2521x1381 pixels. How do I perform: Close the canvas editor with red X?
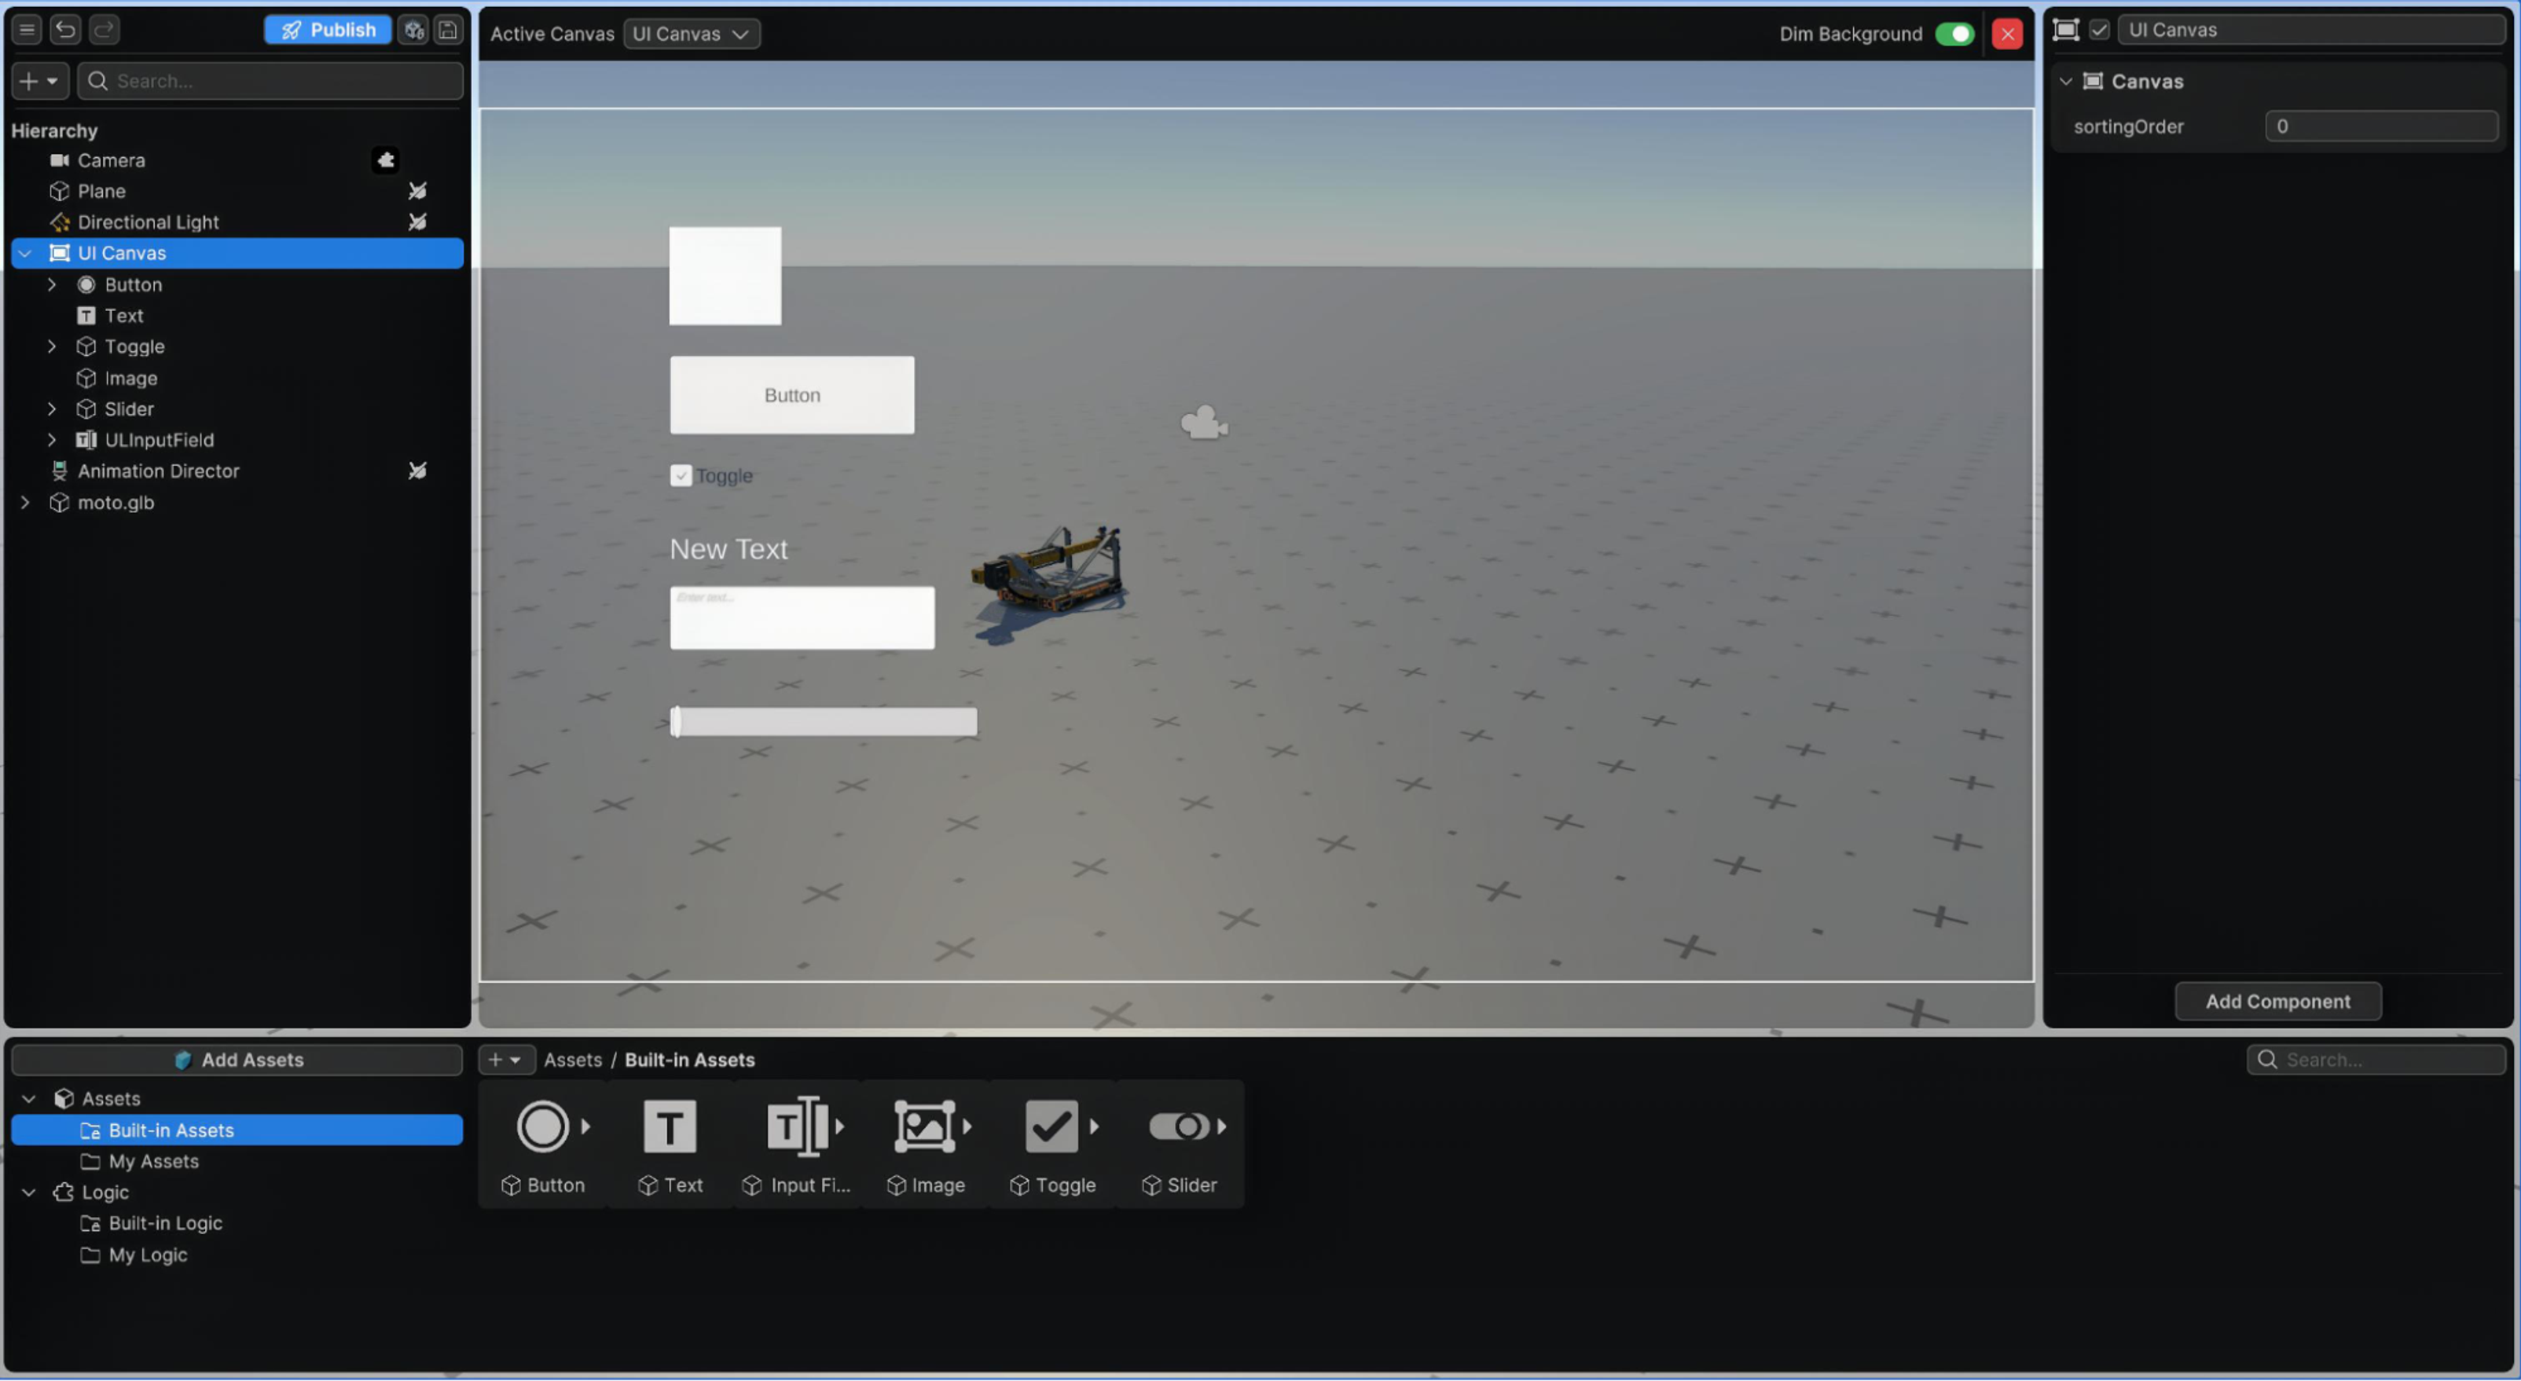[x=2007, y=33]
